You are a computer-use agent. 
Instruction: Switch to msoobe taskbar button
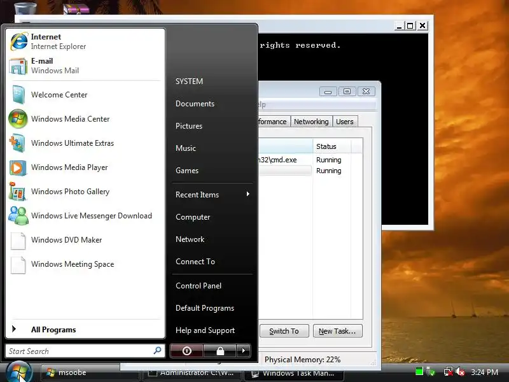click(x=90, y=372)
